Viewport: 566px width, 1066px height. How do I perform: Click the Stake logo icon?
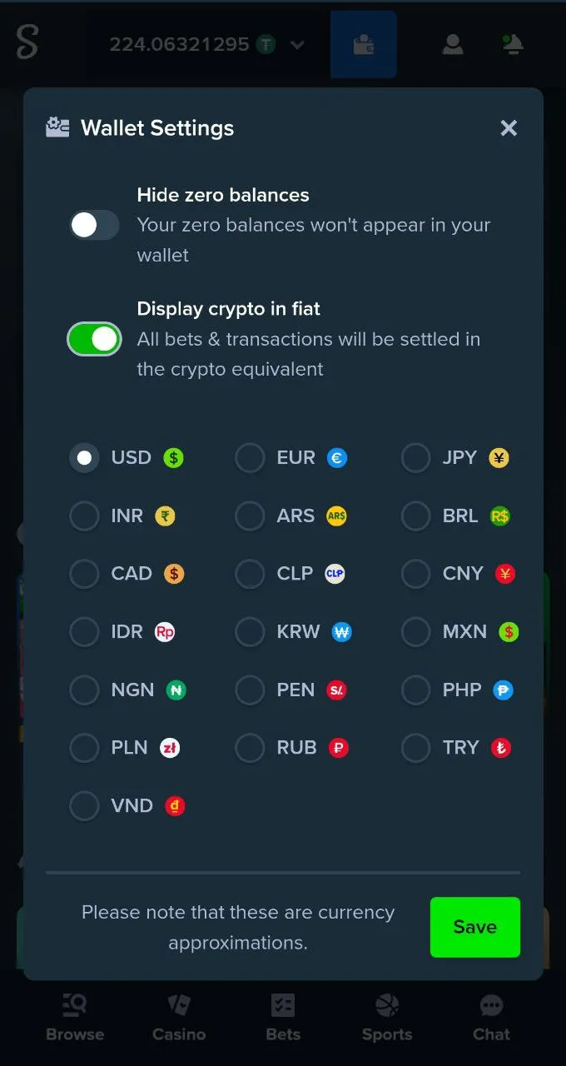point(27,43)
